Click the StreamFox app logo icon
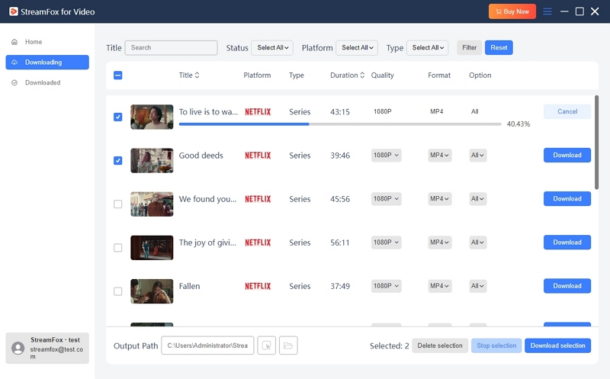The height and width of the screenshot is (379, 610). click(x=14, y=11)
